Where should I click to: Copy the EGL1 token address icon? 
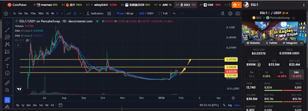(269, 13)
